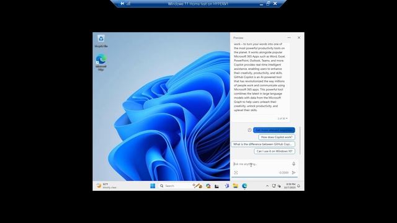Open Microsoft Edge from the taskbar
Screen dimensions: 397x223
tap(244, 186)
